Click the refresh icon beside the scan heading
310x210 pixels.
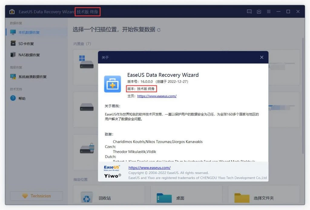pos(159,30)
